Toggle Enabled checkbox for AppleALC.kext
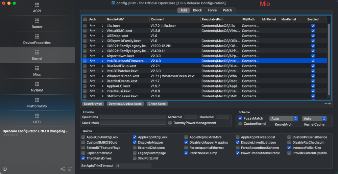Screen dimensions: 338x174 [x=313, y=86]
